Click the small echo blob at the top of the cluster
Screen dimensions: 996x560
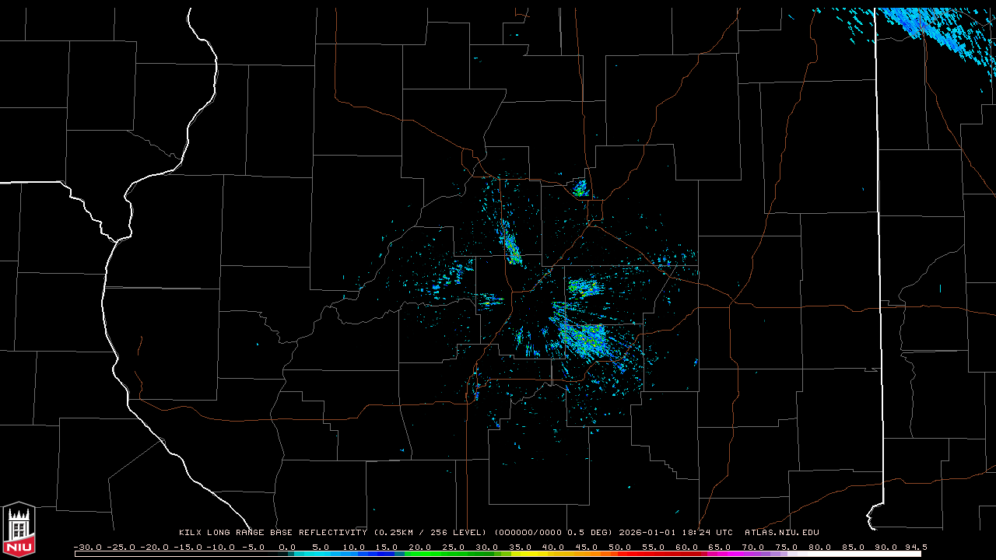tap(580, 188)
